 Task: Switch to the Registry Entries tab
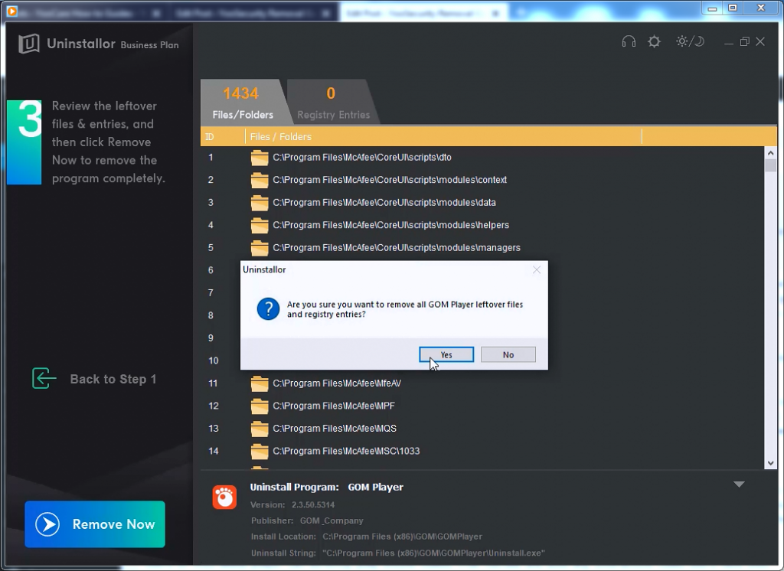333,103
